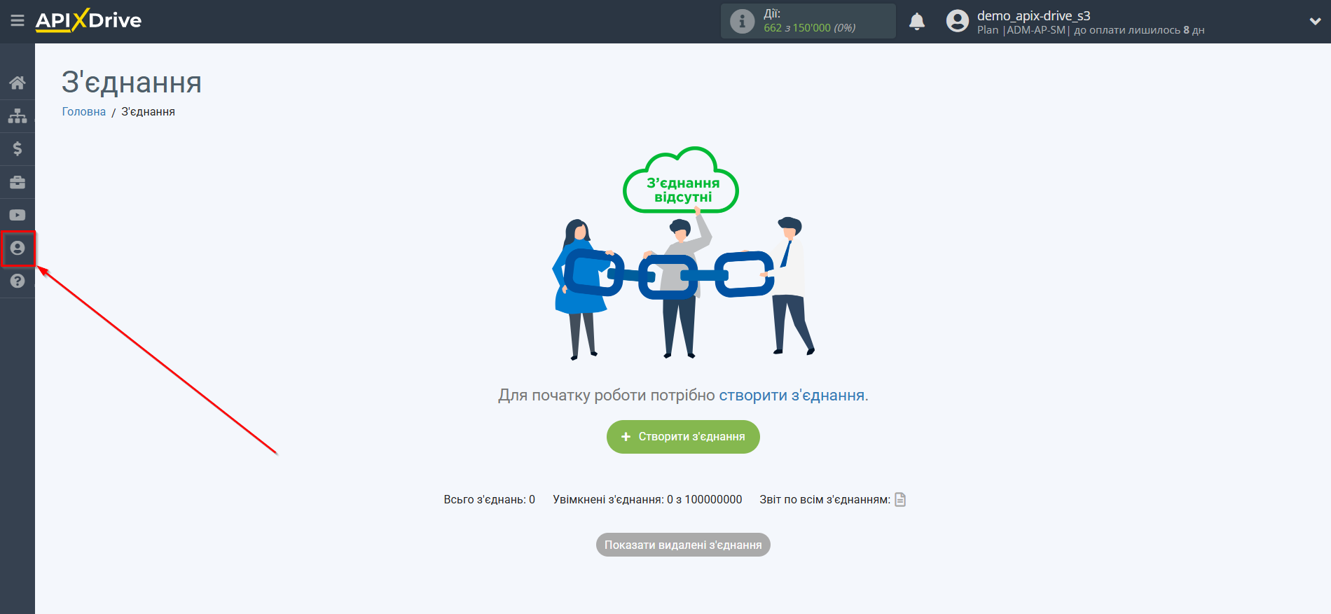Click the створити з'єднання text link
1331x614 pixels.
(x=792, y=395)
